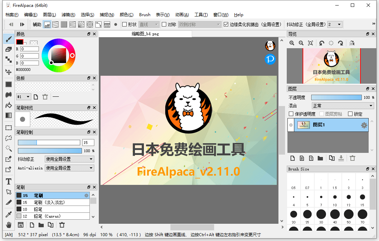Screen dimensions: 379x241
Task: Enable the grid snap guide
Action: tap(64, 25)
